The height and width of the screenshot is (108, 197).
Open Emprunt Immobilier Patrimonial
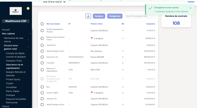coord(16,101)
